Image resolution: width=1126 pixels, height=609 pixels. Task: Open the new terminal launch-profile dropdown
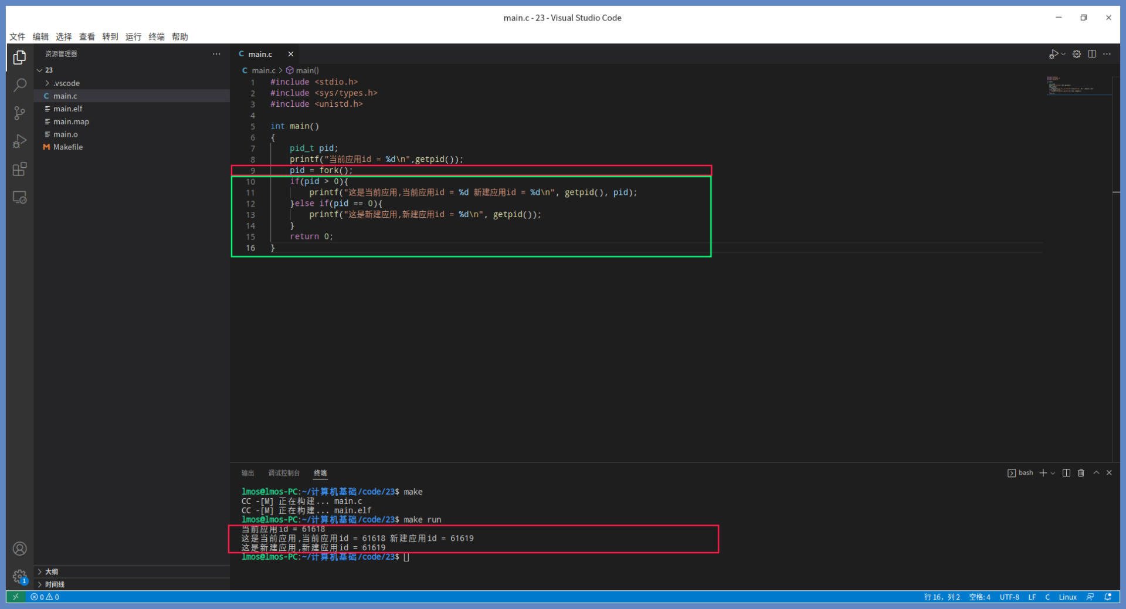1053,473
